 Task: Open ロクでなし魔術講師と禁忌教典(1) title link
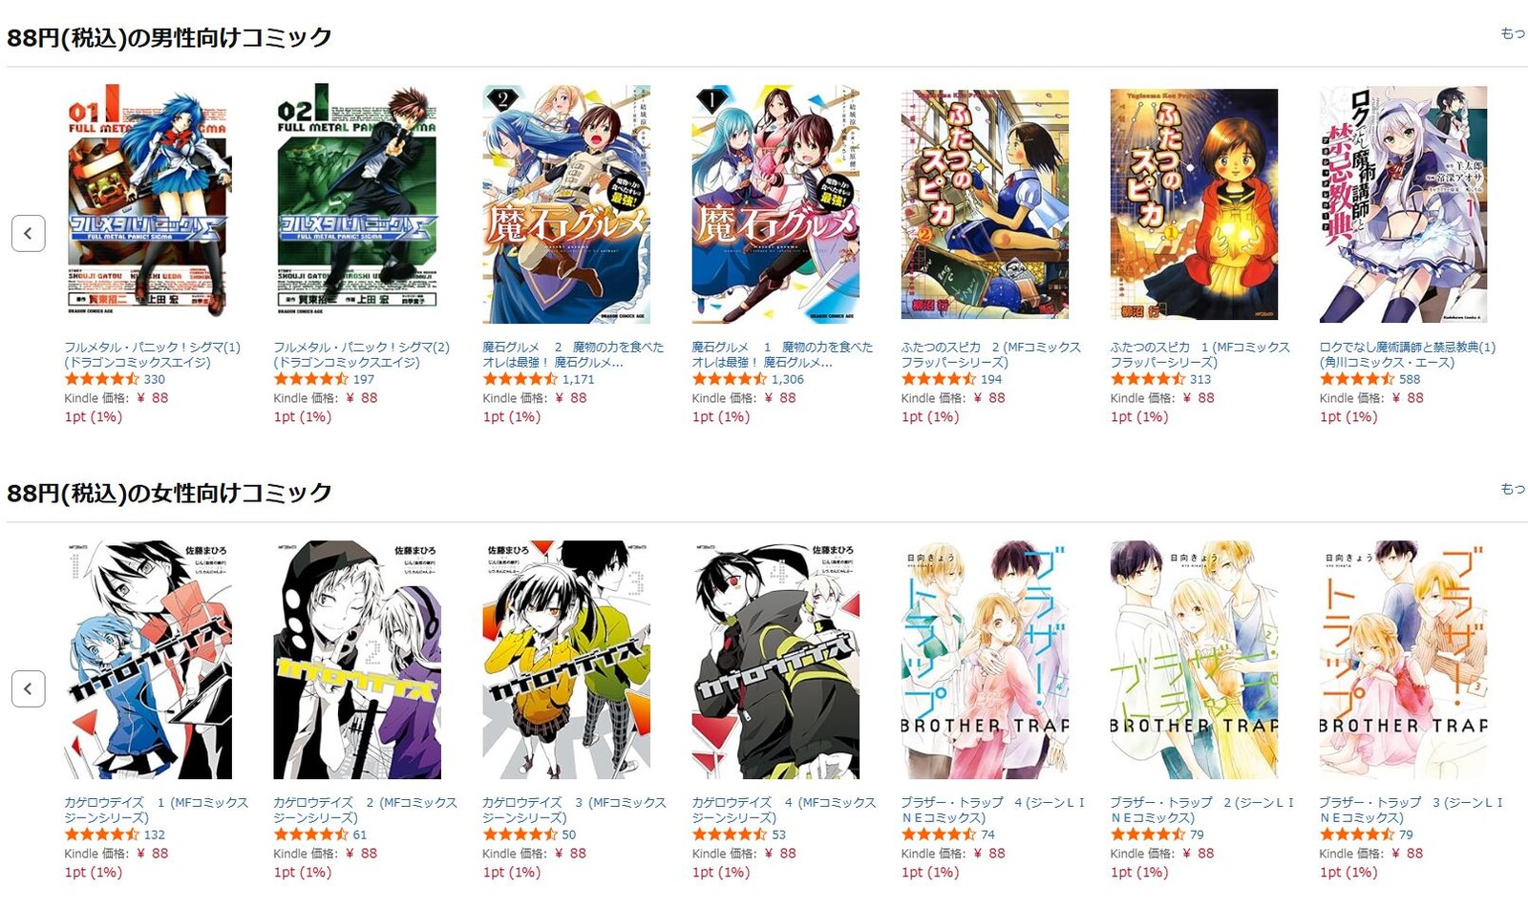point(1408,354)
